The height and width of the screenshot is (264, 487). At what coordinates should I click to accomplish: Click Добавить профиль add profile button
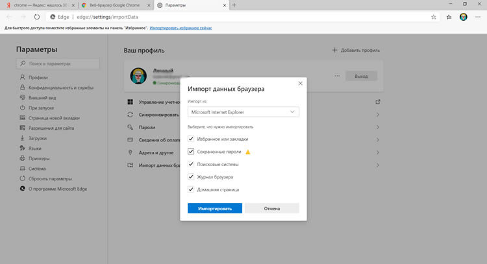(x=356, y=50)
